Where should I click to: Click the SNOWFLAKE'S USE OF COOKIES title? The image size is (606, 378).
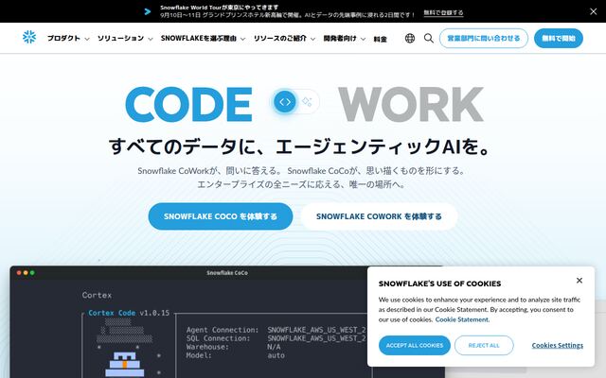click(x=439, y=283)
